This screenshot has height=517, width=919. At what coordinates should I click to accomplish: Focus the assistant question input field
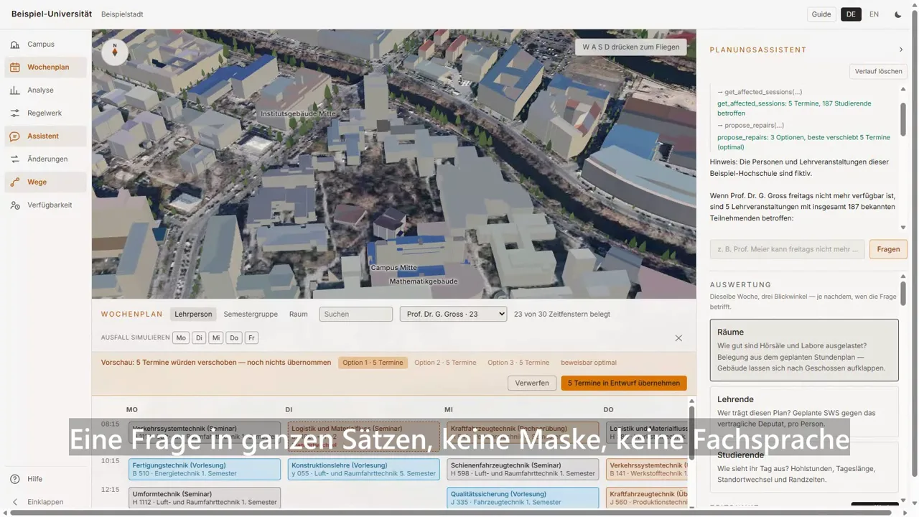pyautogui.click(x=787, y=249)
